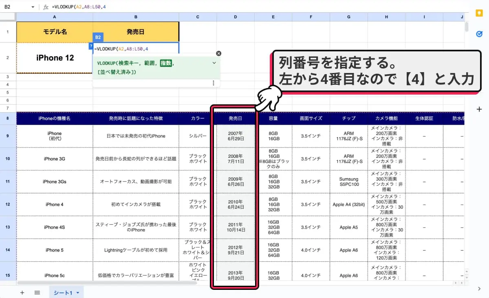Expand the VLOOKUP help details chevron
The height and width of the screenshot is (298, 489).
[x=214, y=63]
